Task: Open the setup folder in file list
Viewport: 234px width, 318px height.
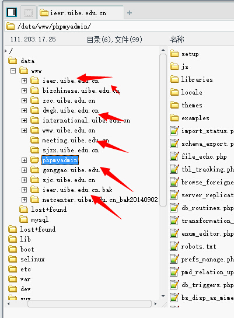Action: [x=190, y=54]
